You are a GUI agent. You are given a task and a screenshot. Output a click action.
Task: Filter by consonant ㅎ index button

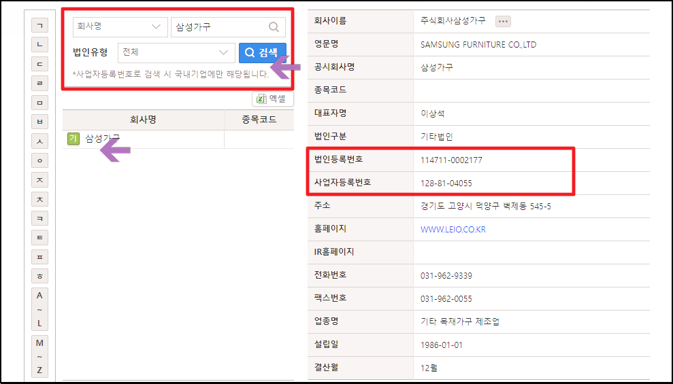pyautogui.click(x=40, y=277)
